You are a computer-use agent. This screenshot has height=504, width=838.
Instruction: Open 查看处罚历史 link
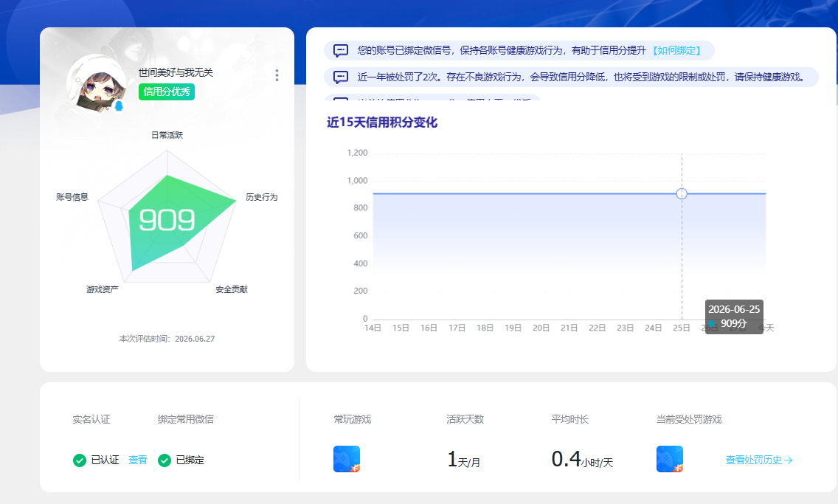(x=759, y=460)
